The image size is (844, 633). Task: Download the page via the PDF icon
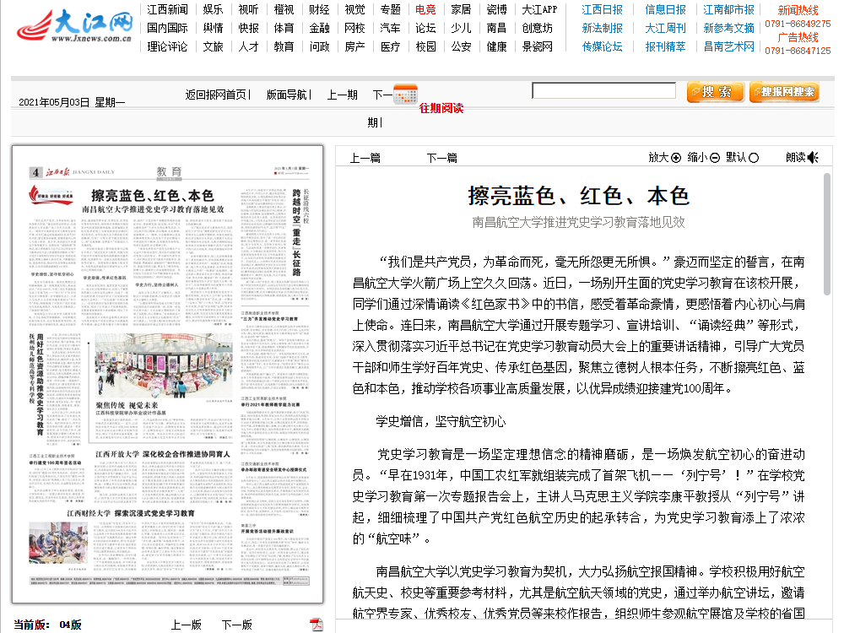[316, 625]
